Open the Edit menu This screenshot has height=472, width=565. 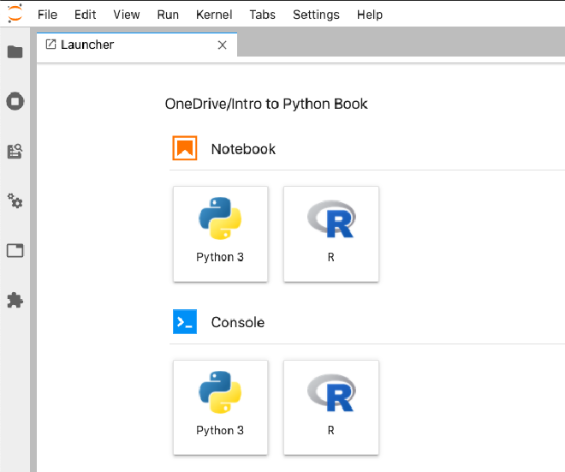(x=85, y=15)
